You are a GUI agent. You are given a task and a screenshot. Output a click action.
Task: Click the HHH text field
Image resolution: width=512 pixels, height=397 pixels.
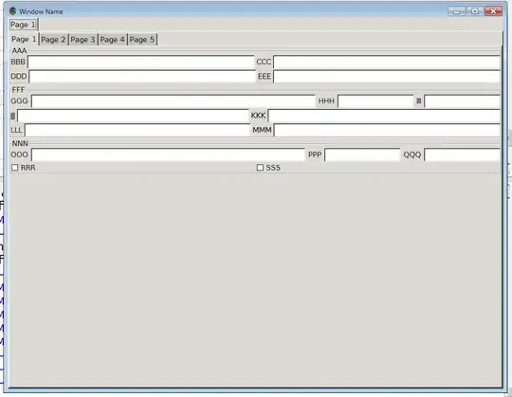(375, 101)
